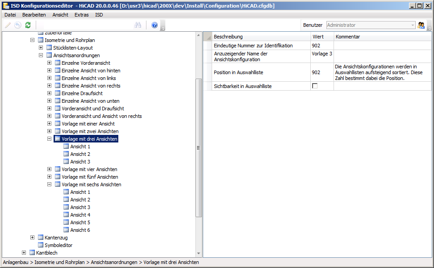Select Einzelne Ansicht von rechts
Image resolution: width=434 pixels, height=268 pixels.
pyautogui.click(x=91, y=86)
